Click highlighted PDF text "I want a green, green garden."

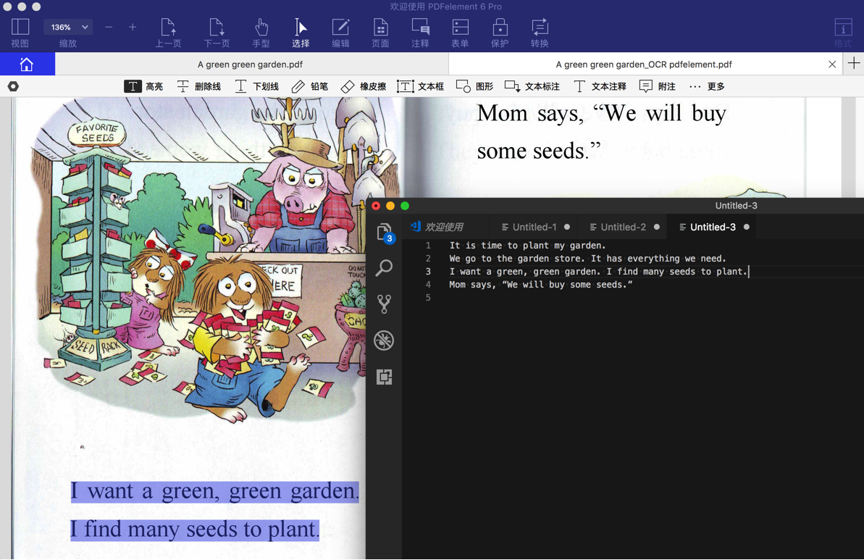pyautogui.click(x=215, y=491)
